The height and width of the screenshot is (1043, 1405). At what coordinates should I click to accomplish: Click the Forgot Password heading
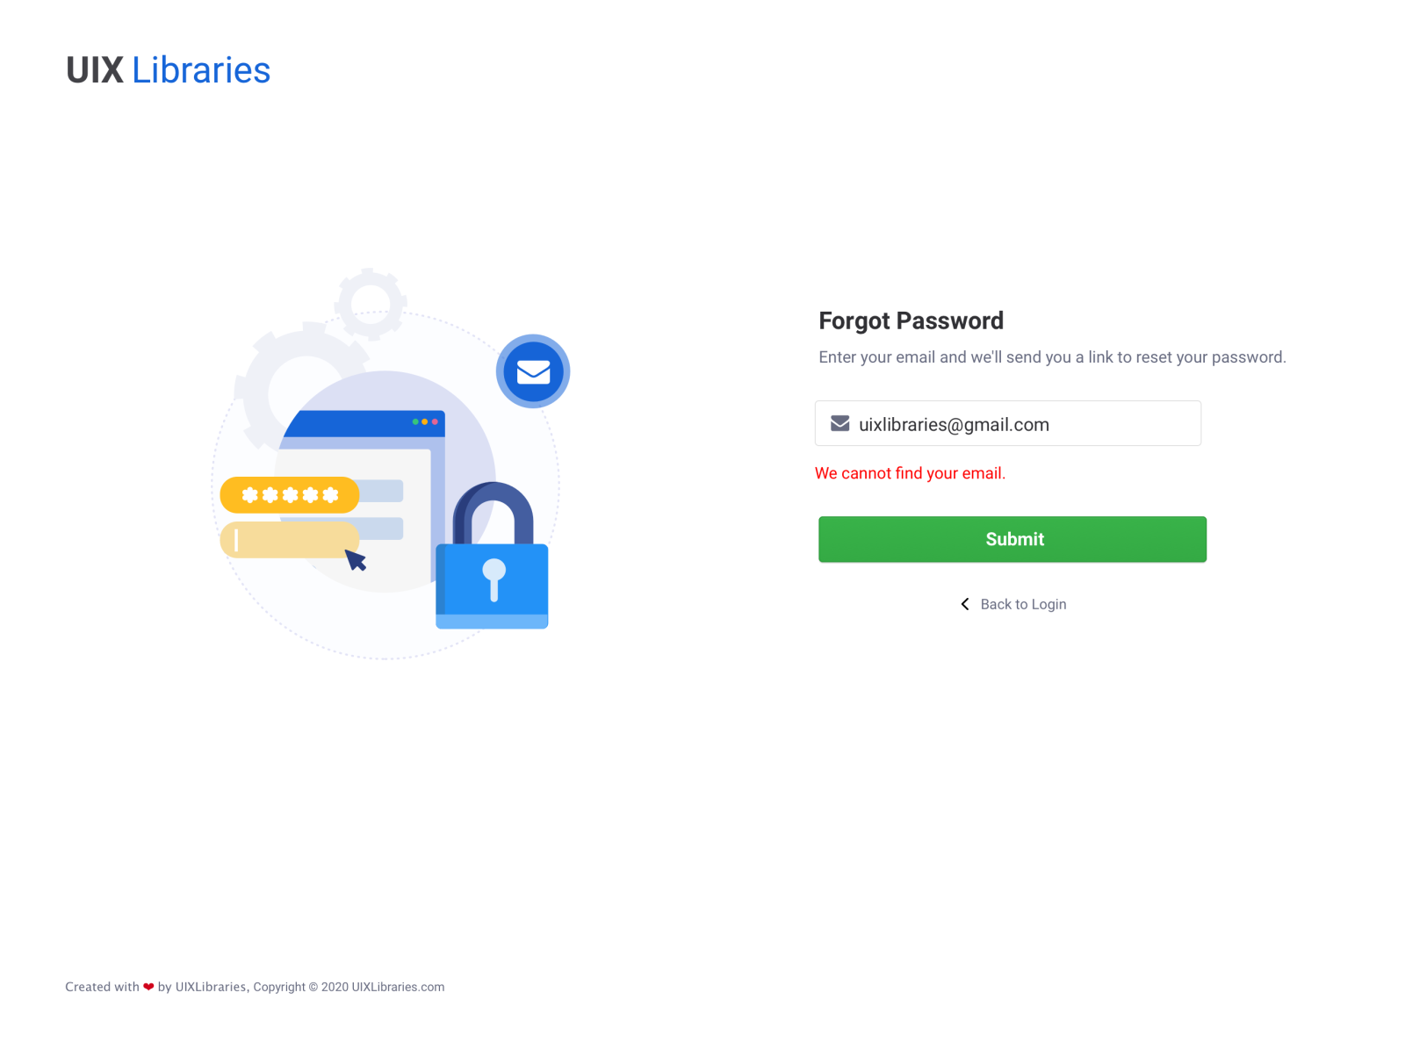[911, 320]
